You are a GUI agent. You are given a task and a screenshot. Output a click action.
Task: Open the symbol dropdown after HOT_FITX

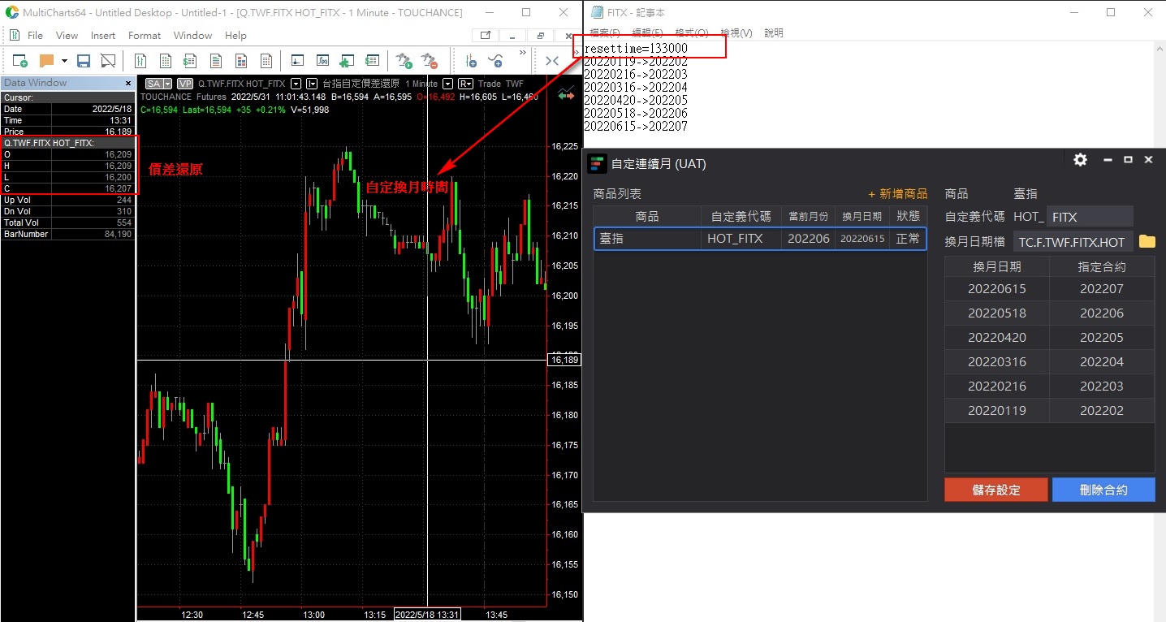296,84
